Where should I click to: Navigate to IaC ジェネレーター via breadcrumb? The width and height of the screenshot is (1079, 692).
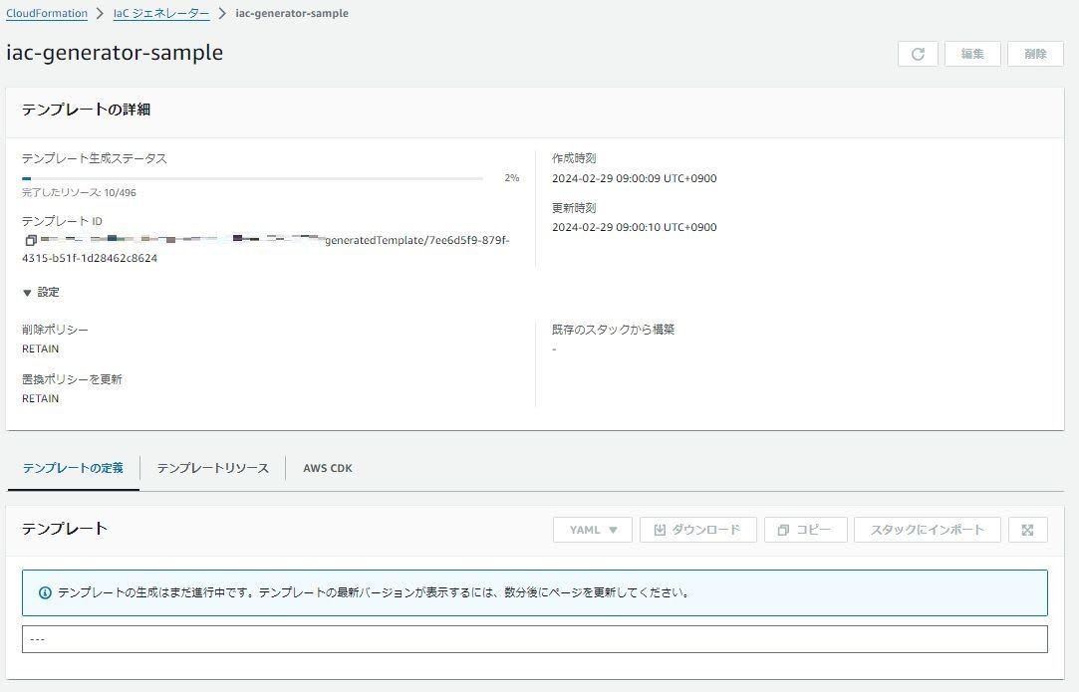tap(161, 13)
